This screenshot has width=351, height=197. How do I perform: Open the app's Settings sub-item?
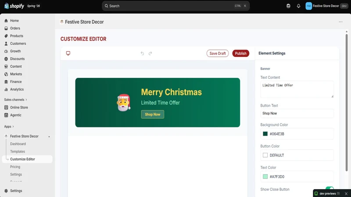coord(16,174)
